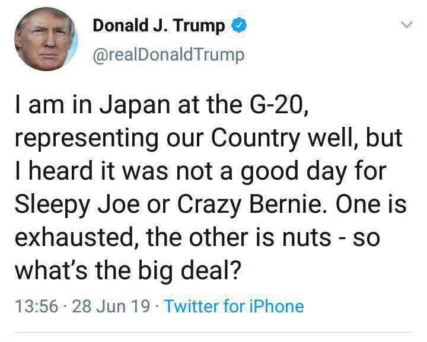427x342 pixels.
Task: Click the "Donald J. Trump" display name
Action: coord(159,25)
